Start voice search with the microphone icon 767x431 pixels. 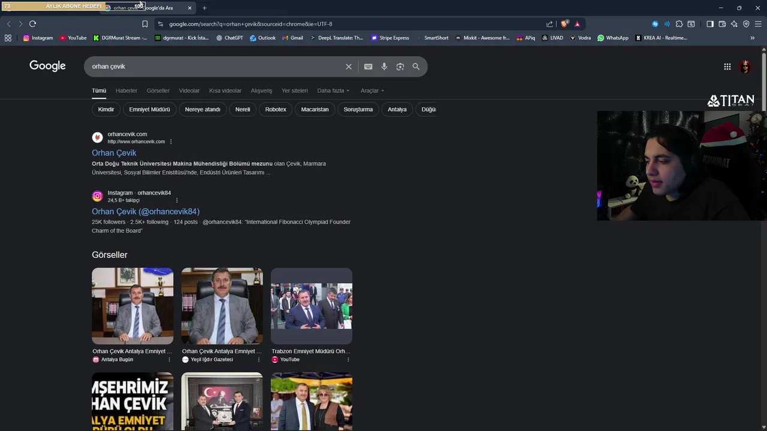click(384, 66)
